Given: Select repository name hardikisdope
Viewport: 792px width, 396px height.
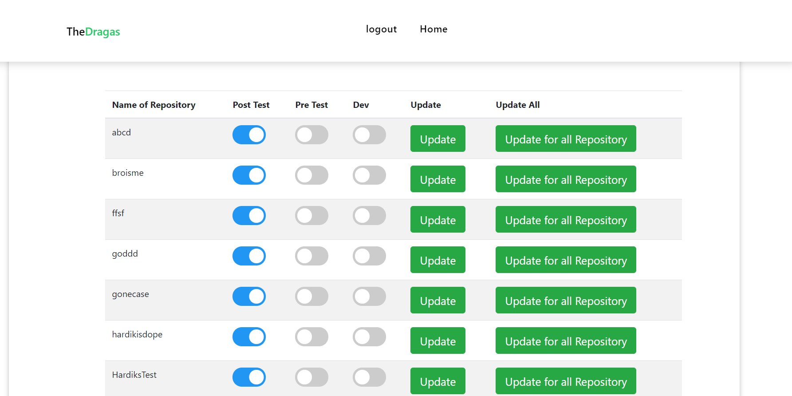Looking at the screenshot, I should pyautogui.click(x=137, y=334).
